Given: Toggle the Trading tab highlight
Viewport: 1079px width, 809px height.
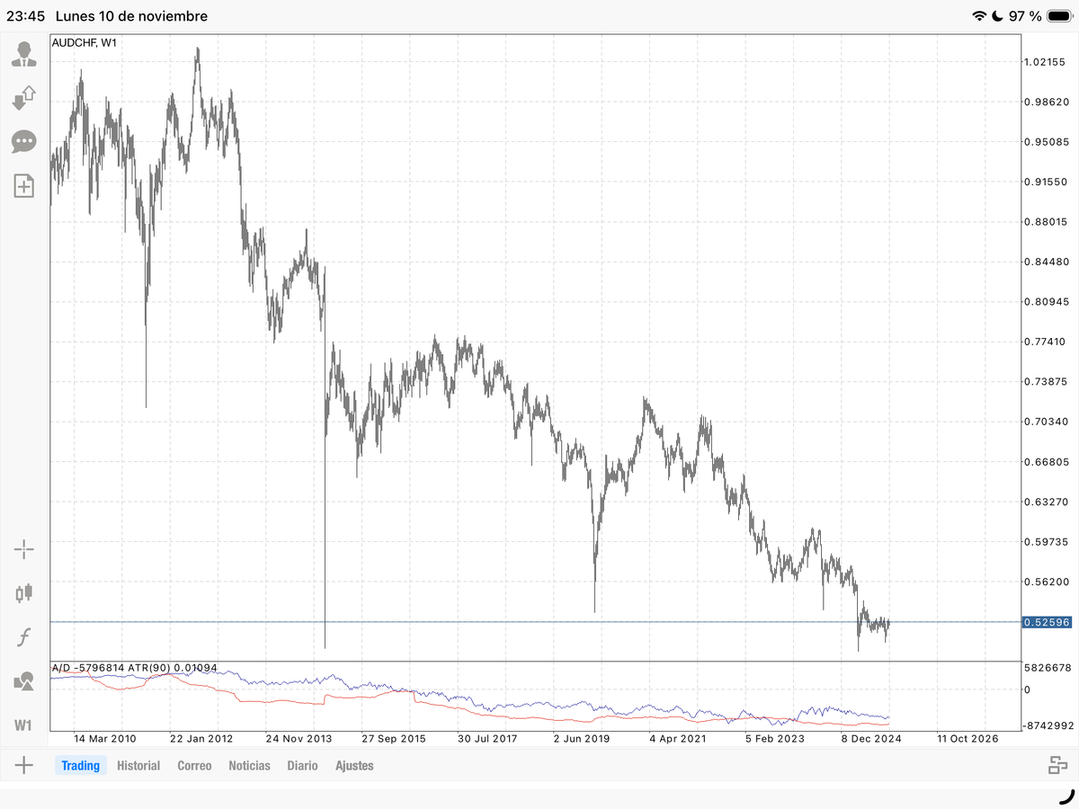Looking at the screenshot, I should point(81,765).
